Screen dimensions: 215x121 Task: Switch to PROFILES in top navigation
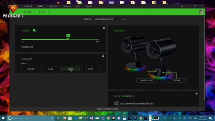[x=53, y=6]
